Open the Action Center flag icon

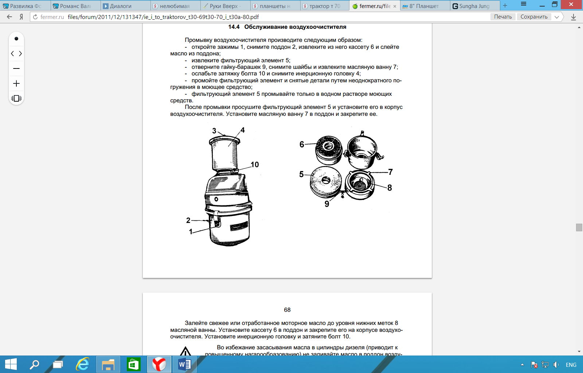pos(534,365)
